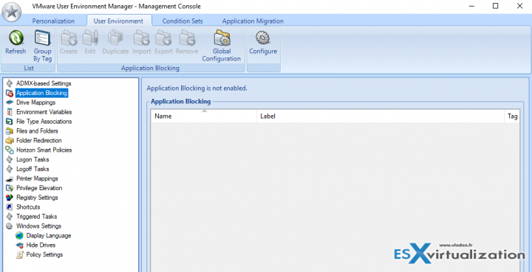Viewport: 532px width, 272px height.
Task: Click the Duplicate icon in the ribbon
Action: pyautogui.click(x=115, y=38)
